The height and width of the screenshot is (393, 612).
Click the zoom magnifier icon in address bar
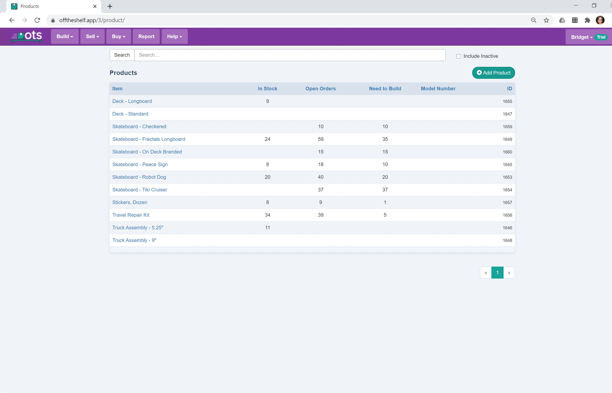pos(533,20)
